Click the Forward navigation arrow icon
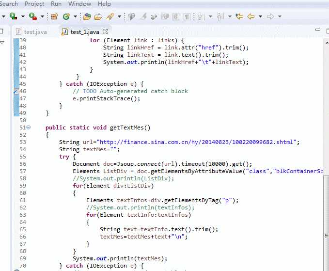Image resolution: width=329 pixels, height=271 pixels. tap(270, 16)
